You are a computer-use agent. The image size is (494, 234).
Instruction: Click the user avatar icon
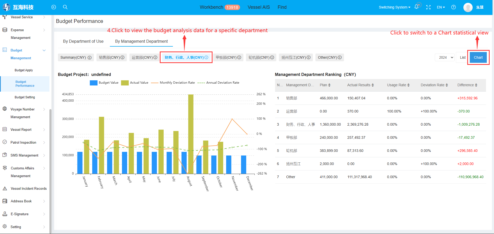pos(468,7)
